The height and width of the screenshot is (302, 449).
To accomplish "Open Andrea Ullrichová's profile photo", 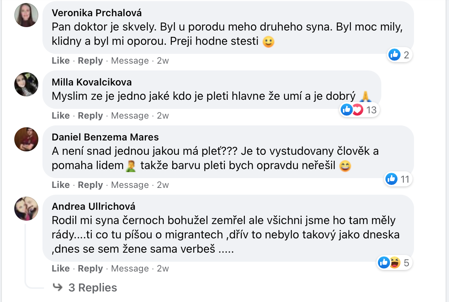I will 26,209.
